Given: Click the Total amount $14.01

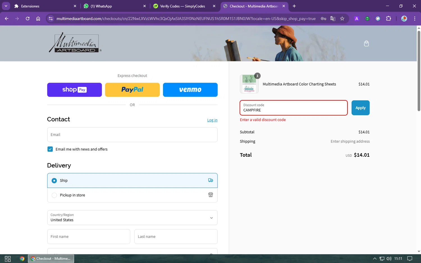Looking at the screenshot, I should (x=361, y=155).
